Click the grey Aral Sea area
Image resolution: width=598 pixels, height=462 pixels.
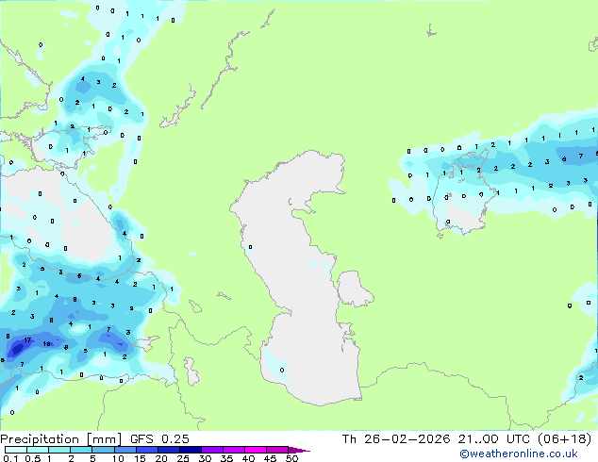coord(461,215)
